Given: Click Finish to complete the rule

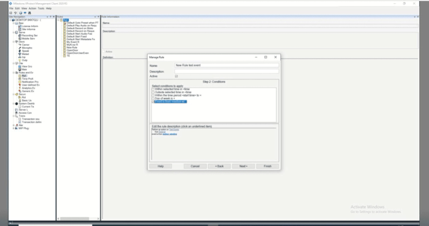Looking at the screenshot, I should [x=268, y=166].
